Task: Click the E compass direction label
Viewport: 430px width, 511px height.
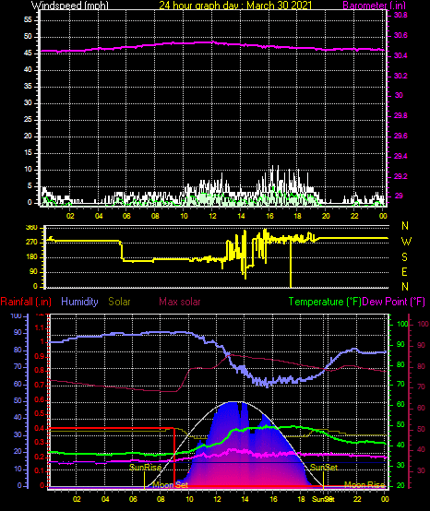Action: [404, 272]
